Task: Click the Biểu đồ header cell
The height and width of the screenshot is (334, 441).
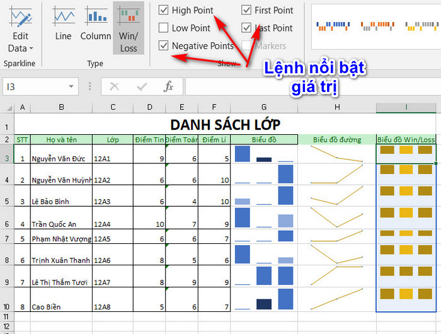Action: [x=264, y=139]
